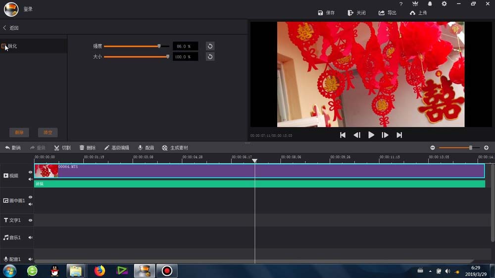Click 撤销 undo in timeline toolbar

click(13, 148)
